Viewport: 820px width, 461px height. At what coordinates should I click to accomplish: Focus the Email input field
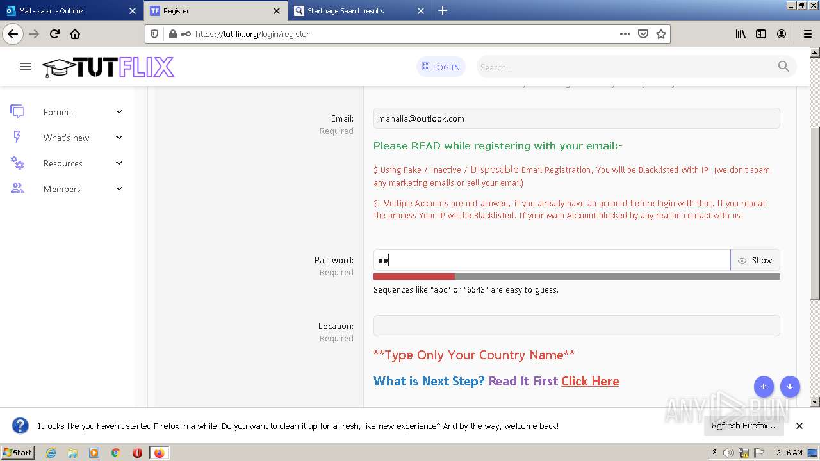(577, 118)
